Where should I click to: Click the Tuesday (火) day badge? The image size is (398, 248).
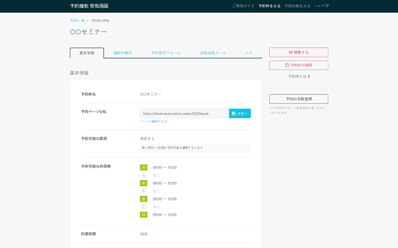click(144, 175)
